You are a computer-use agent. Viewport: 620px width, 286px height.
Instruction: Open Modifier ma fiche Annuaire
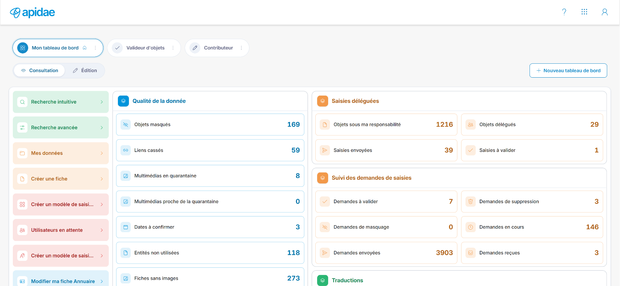61,278
